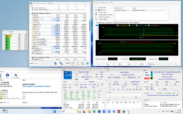Click the taskbar search box
183x114 pixels.
70,112
